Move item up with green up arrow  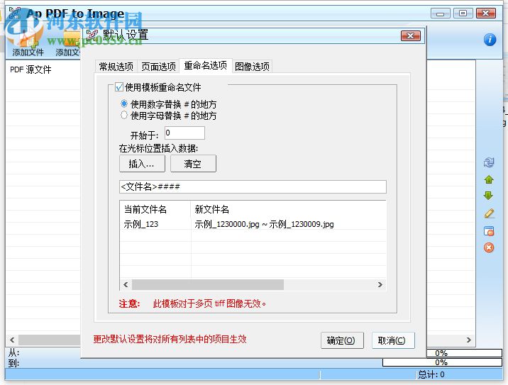pyautogui.click(x=489, y=179)
